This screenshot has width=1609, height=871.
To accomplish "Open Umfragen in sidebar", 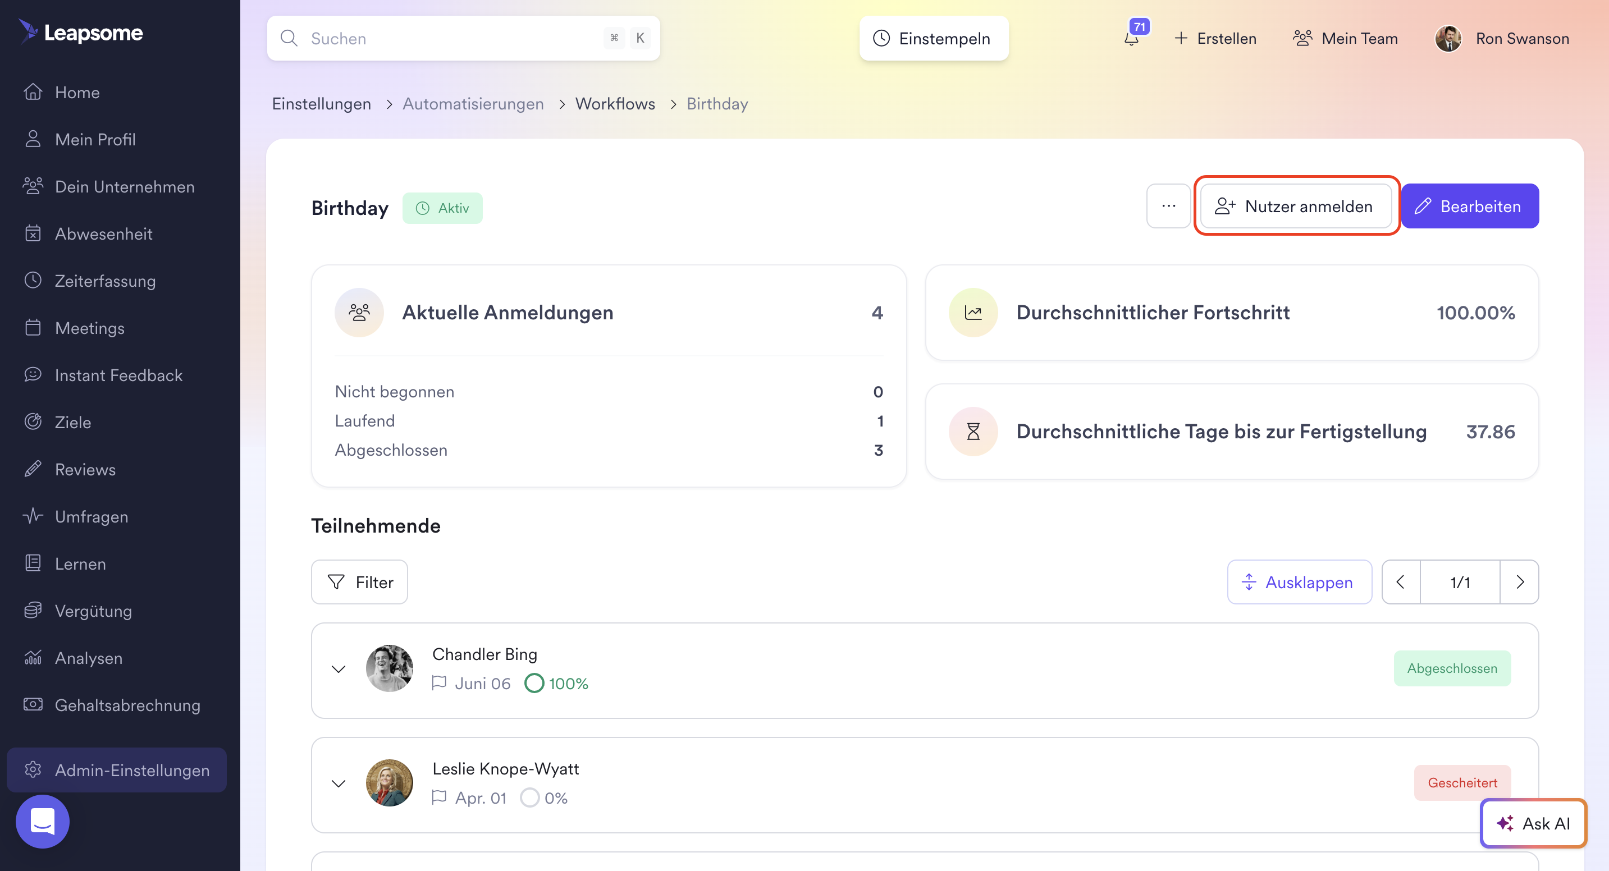I will click(91, 516).
